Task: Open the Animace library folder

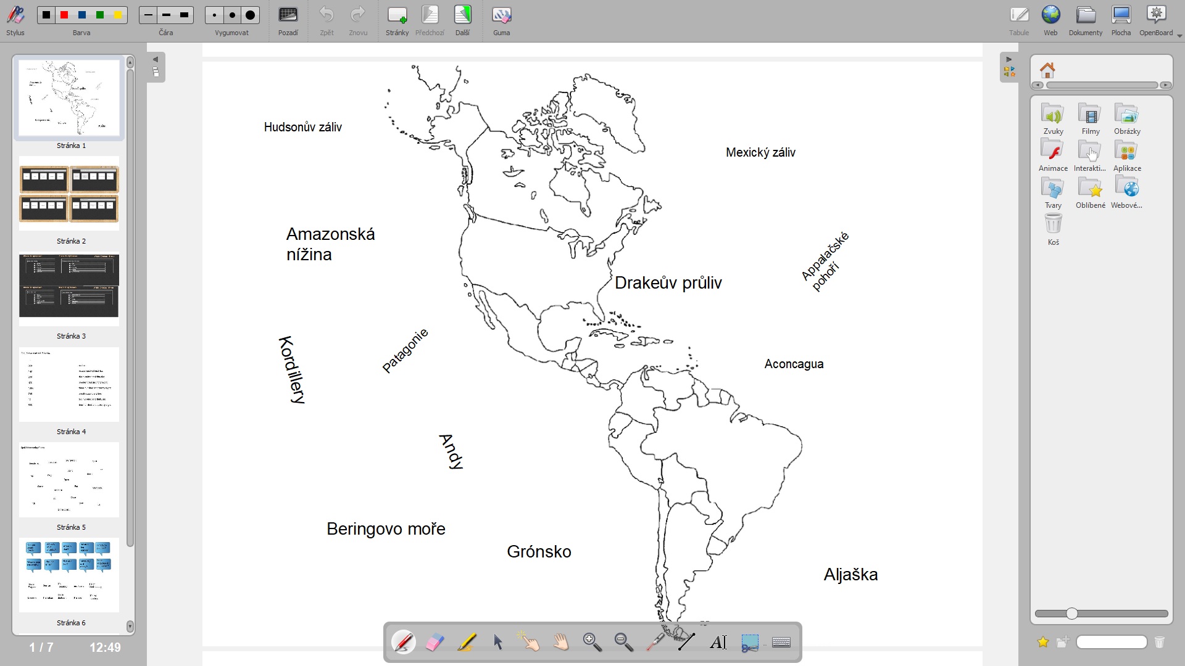Action: pos(1054,156)
